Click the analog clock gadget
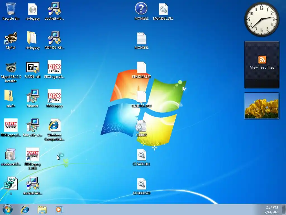This screenshot has height=215, width=286. (261, 19)
